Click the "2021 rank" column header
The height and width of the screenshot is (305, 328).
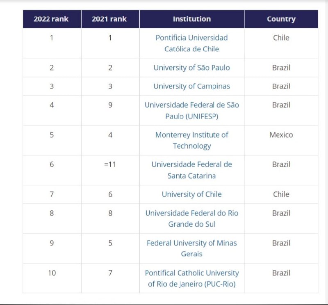pos(109,19)
